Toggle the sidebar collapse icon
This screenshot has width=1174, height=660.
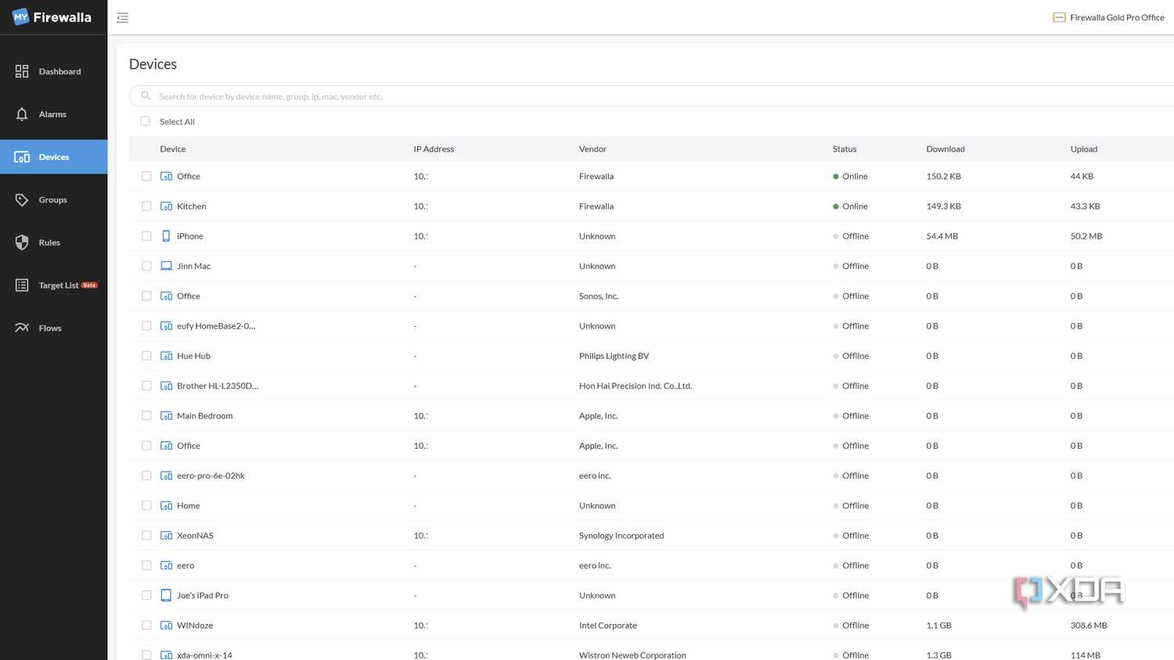123,18
